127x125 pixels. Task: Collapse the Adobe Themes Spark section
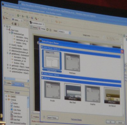[x=42, y=47]
